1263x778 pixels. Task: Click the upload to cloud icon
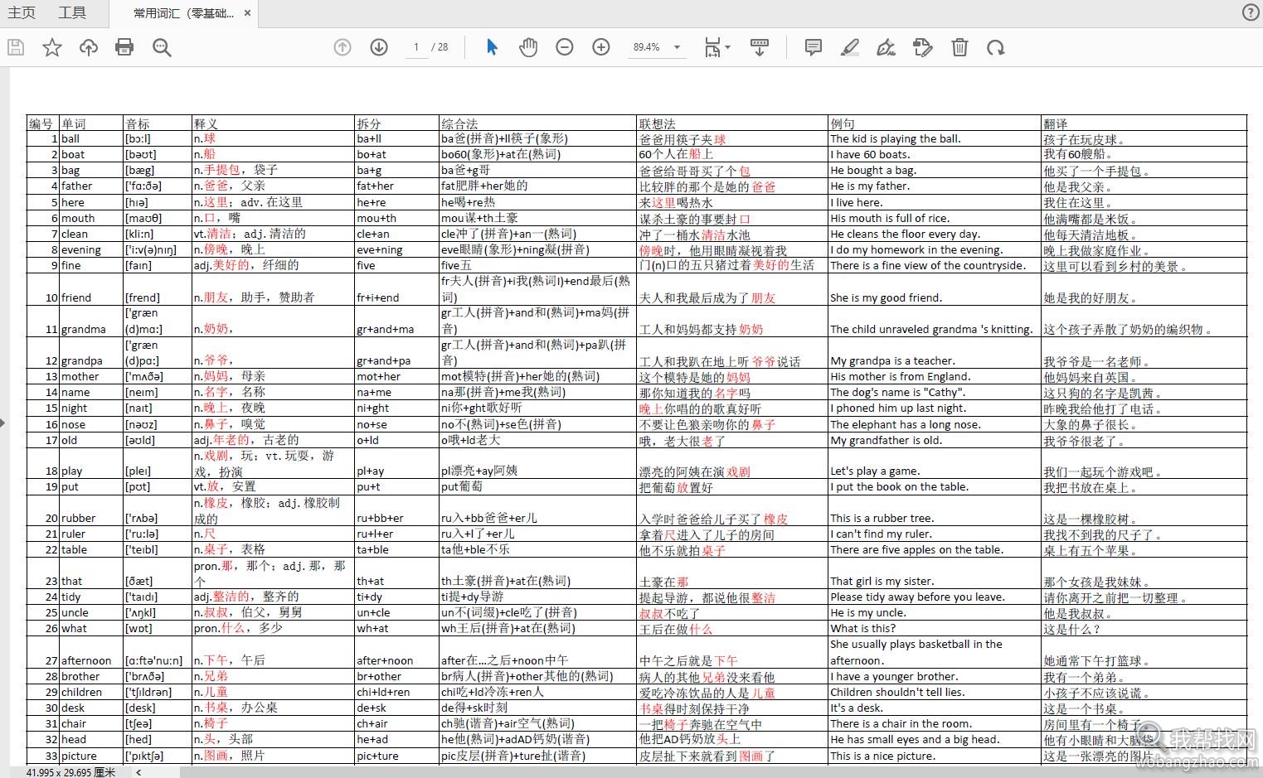click(89, 47)
